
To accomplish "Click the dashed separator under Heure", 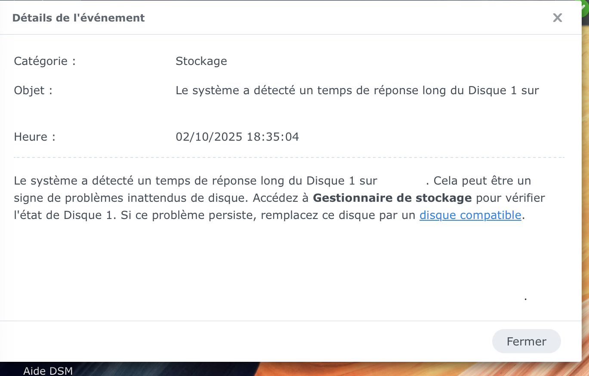I will 288,157.
